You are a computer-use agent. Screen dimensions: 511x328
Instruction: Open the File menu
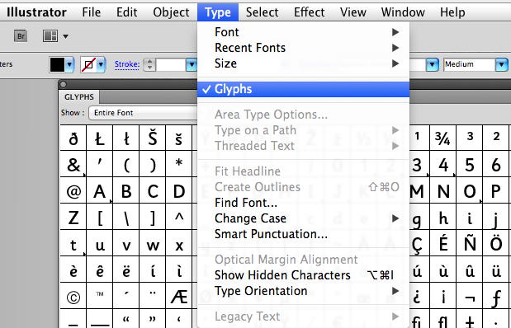(x=92, y=12)
